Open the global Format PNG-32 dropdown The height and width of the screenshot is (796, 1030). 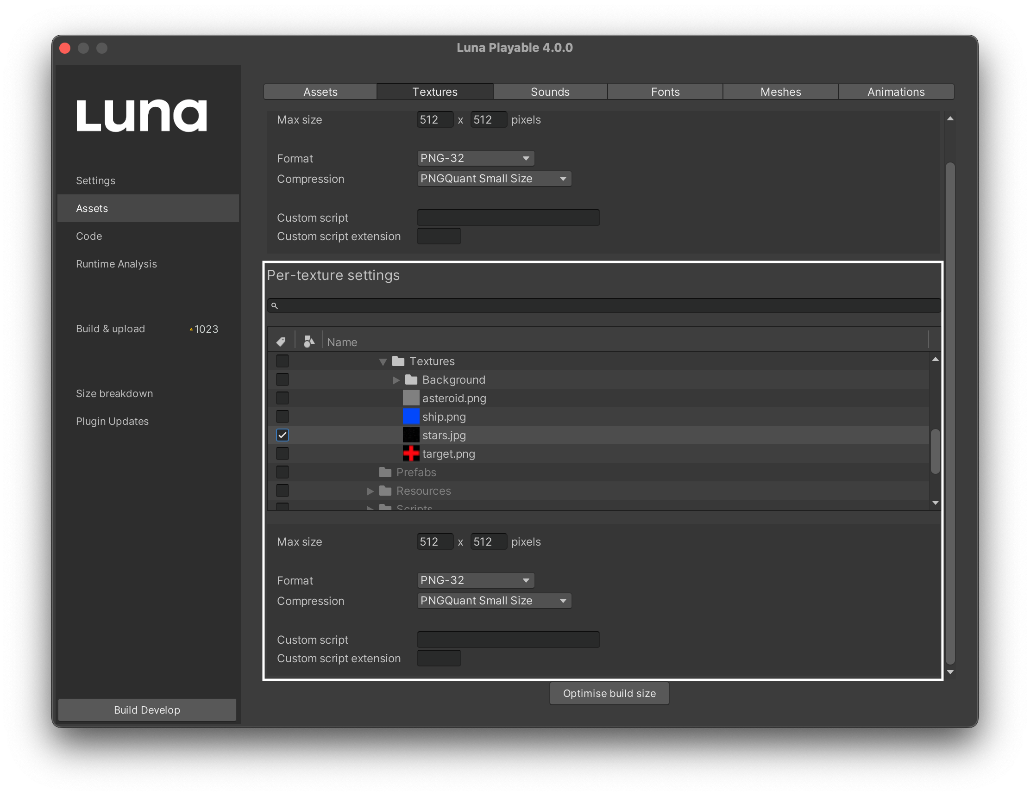coord(475,158)
